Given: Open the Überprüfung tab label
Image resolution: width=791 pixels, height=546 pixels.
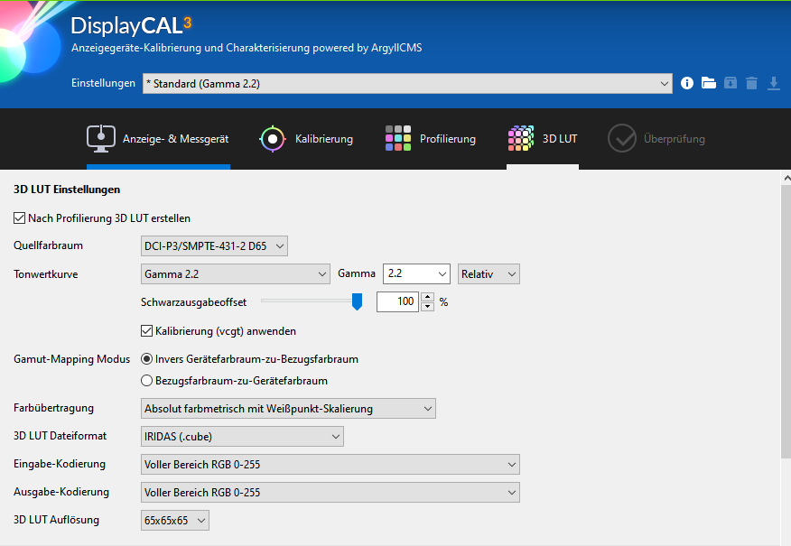Looking at the screenshot, I should coord(674,139).
